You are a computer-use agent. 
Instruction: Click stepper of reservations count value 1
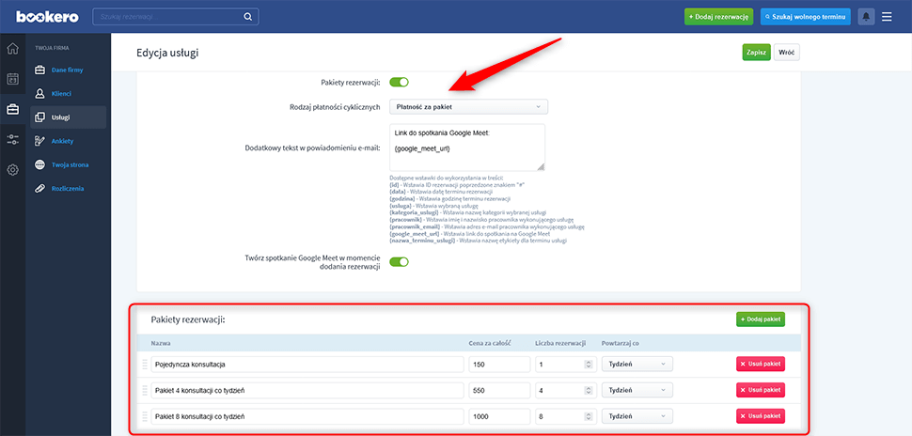click(x=588, y=364)
